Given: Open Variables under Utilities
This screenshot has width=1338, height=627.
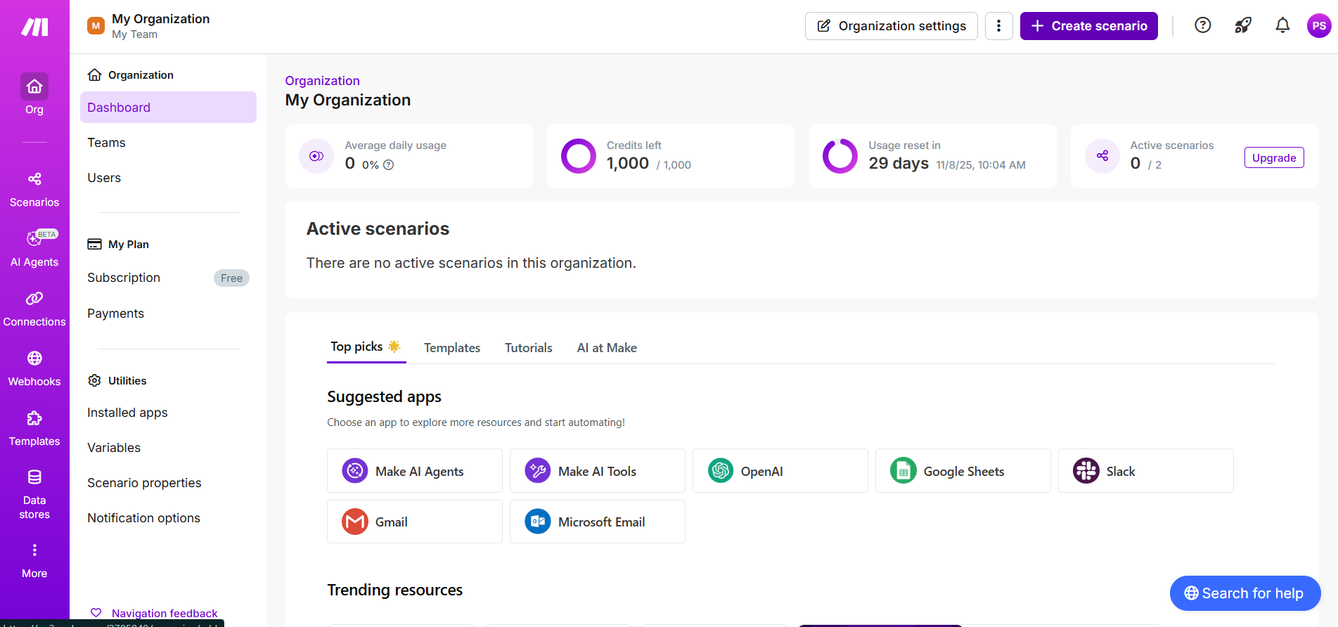Looking at the screenshot, I should [168, 448].
